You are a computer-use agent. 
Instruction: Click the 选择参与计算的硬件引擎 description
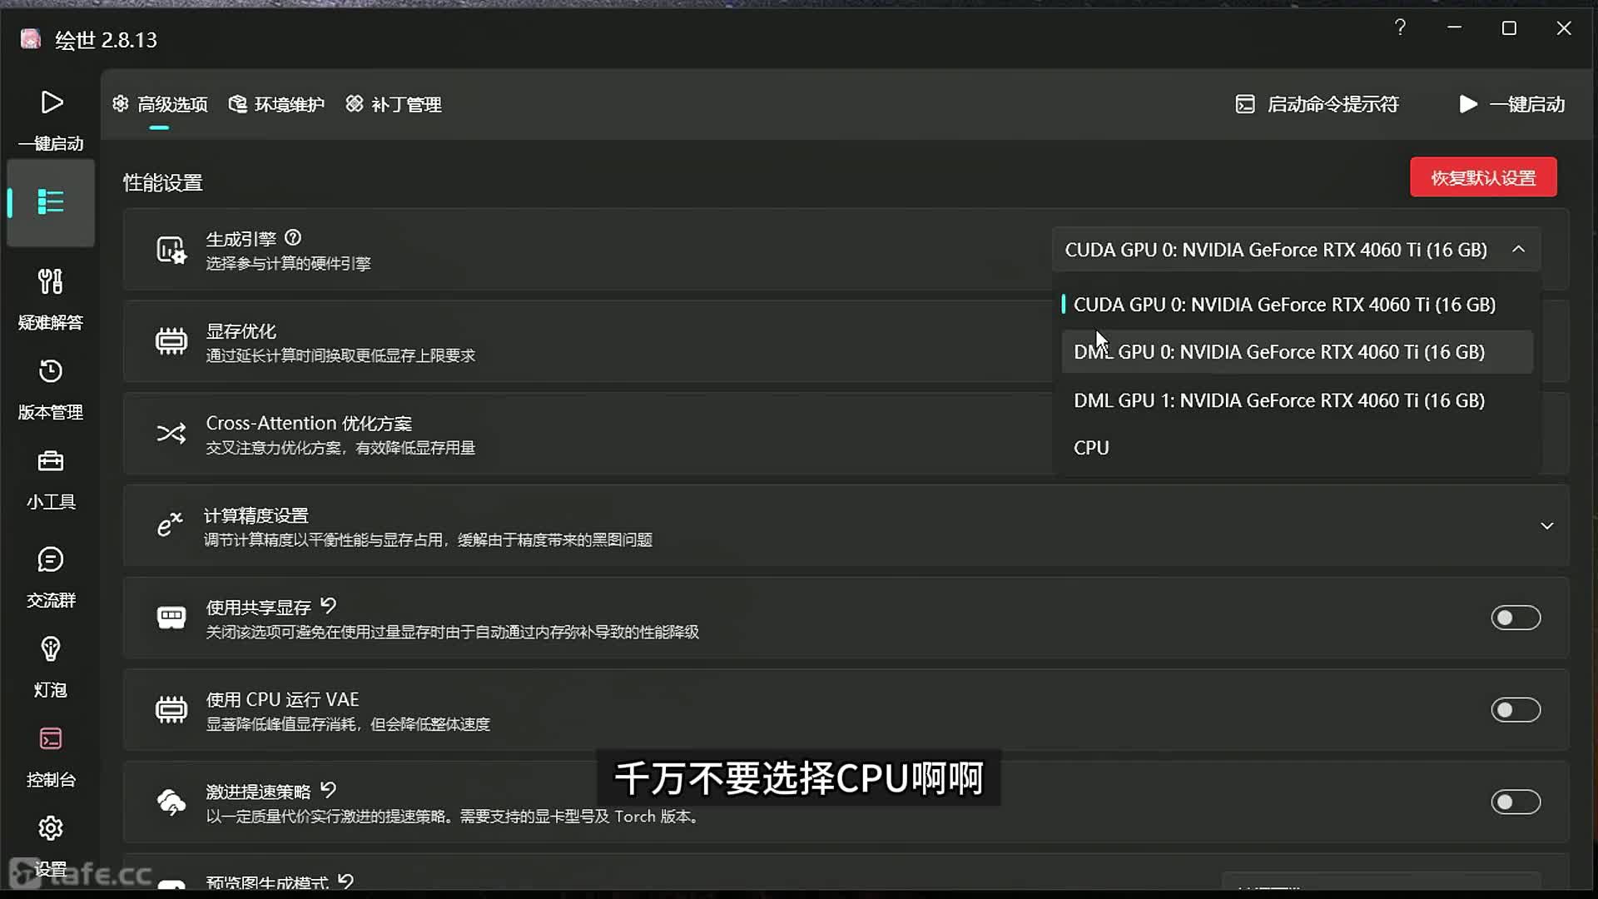[288, 264]
